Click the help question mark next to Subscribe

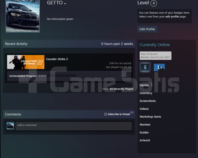coord(132,112)
